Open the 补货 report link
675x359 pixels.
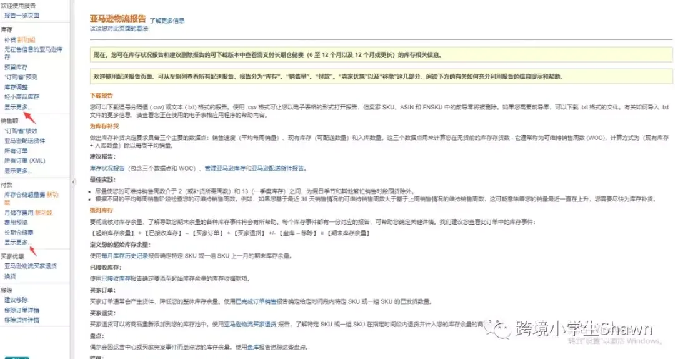click(x=11, y=39)
